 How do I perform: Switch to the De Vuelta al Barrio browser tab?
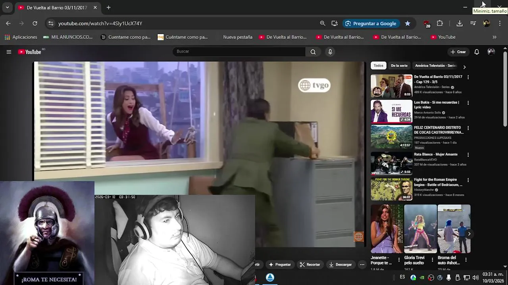[57, 8]
